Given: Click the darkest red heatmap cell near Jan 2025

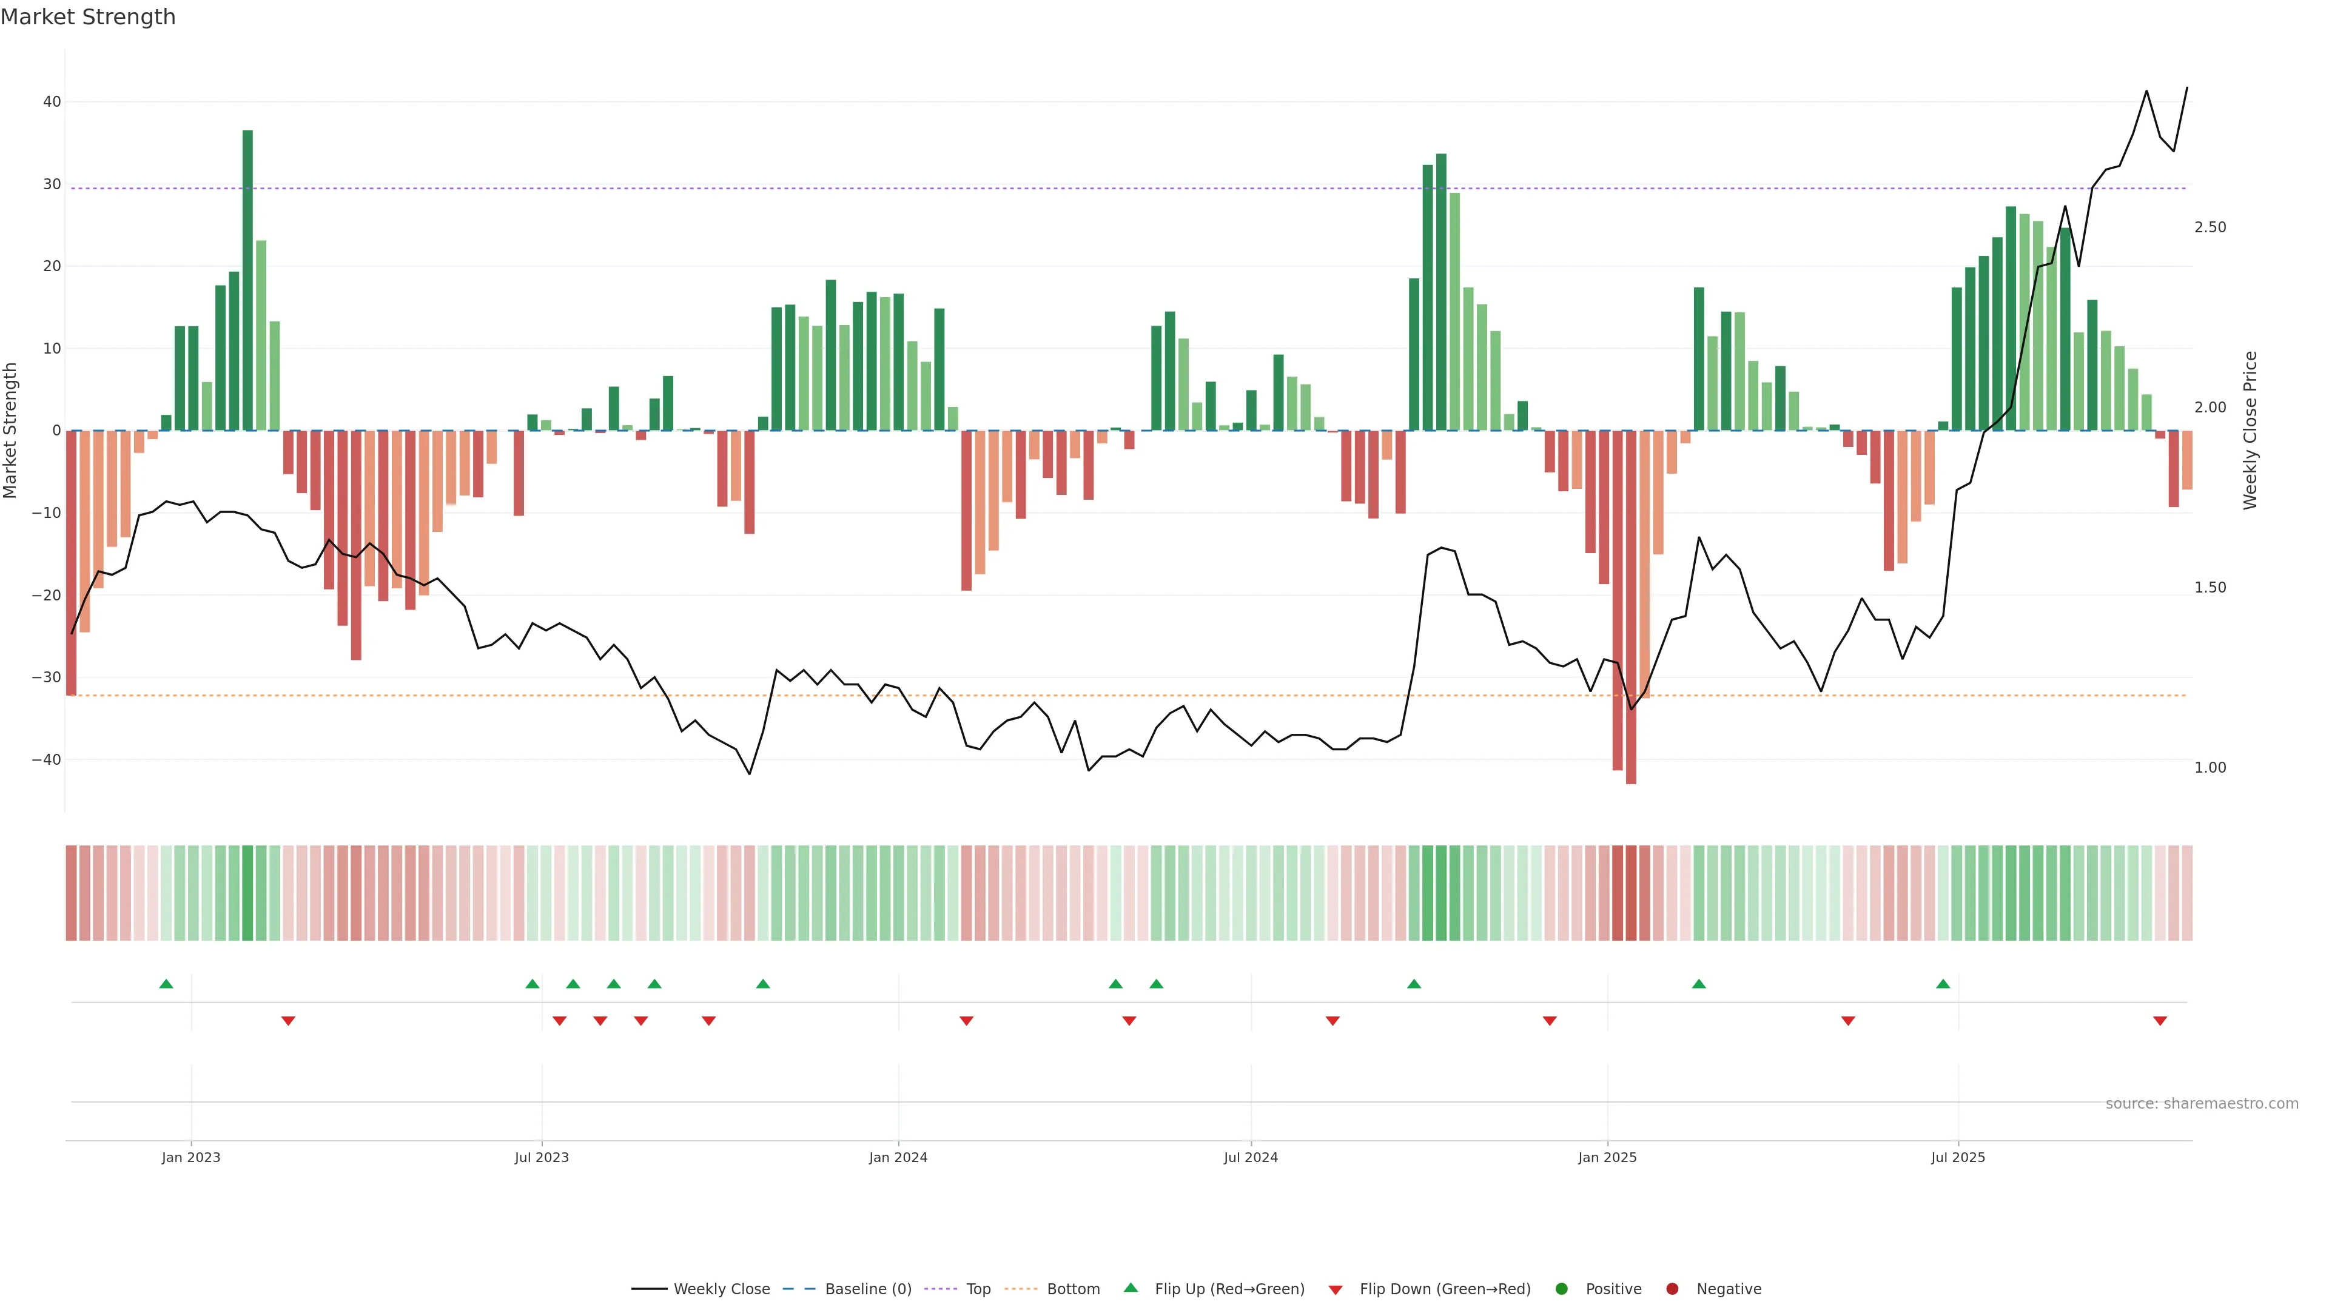Looking at the screenshot, I should pos(1631,892).
